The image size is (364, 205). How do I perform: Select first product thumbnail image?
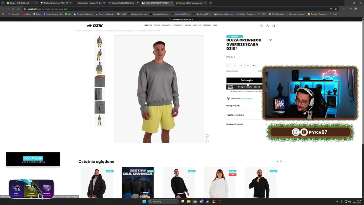[100, 41]
